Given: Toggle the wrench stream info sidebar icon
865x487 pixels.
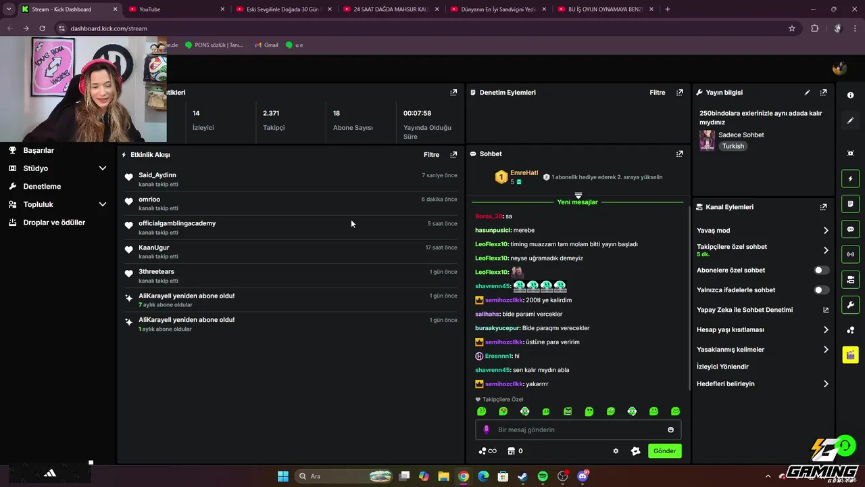Looking at the screenshot, I should pos(850,304).
